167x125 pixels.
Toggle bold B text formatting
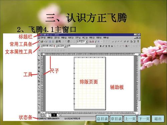coord(101,46)
